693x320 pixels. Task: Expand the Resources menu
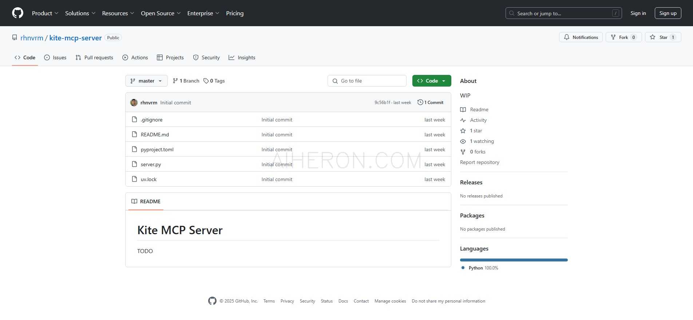coord(118,13)
